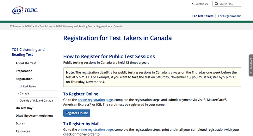This screenshot has width=253, height=136.
Task: Expand the Preparation sidebar section
Action: [24, 71]
